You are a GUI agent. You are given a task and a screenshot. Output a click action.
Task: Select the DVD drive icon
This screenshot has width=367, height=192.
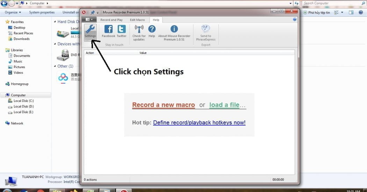pos(63,55)
